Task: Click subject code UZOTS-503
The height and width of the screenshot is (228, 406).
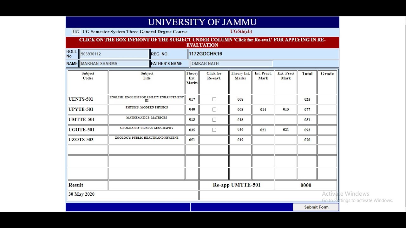Action: (x=81, y=139)
